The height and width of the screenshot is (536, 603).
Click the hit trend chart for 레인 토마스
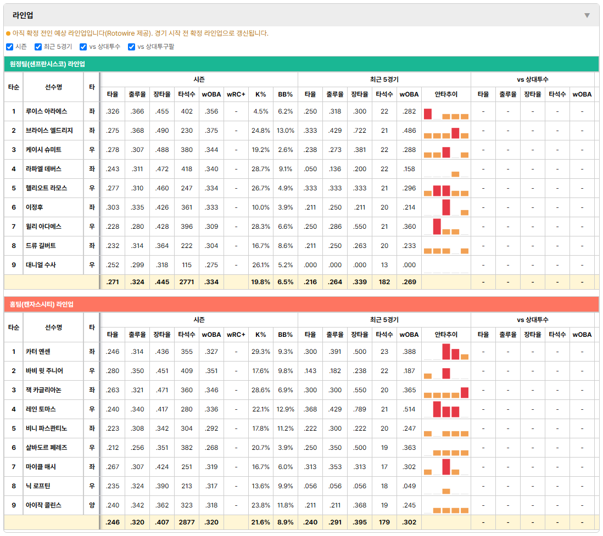click(x=446, y=409)
